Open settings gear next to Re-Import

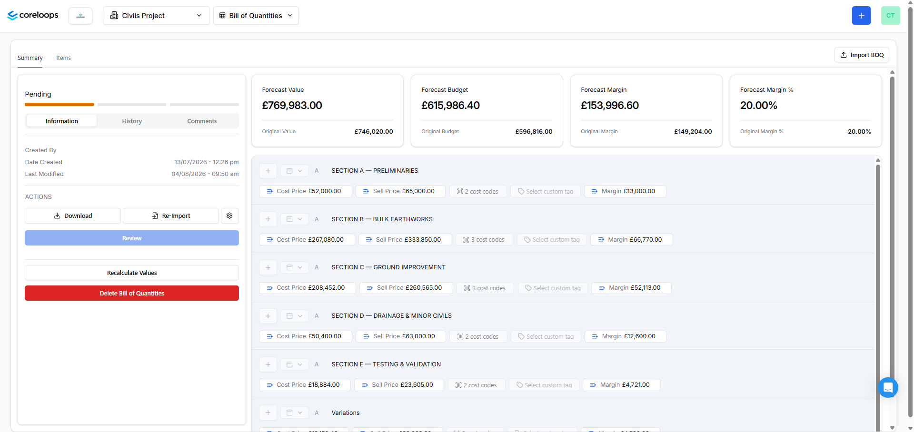click(230, 216)
